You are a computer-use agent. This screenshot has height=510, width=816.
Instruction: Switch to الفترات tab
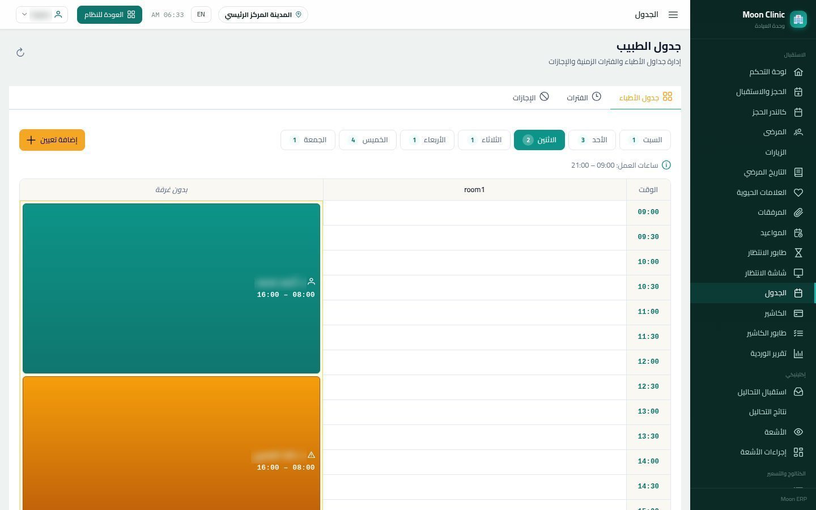(x=584, y=97)
